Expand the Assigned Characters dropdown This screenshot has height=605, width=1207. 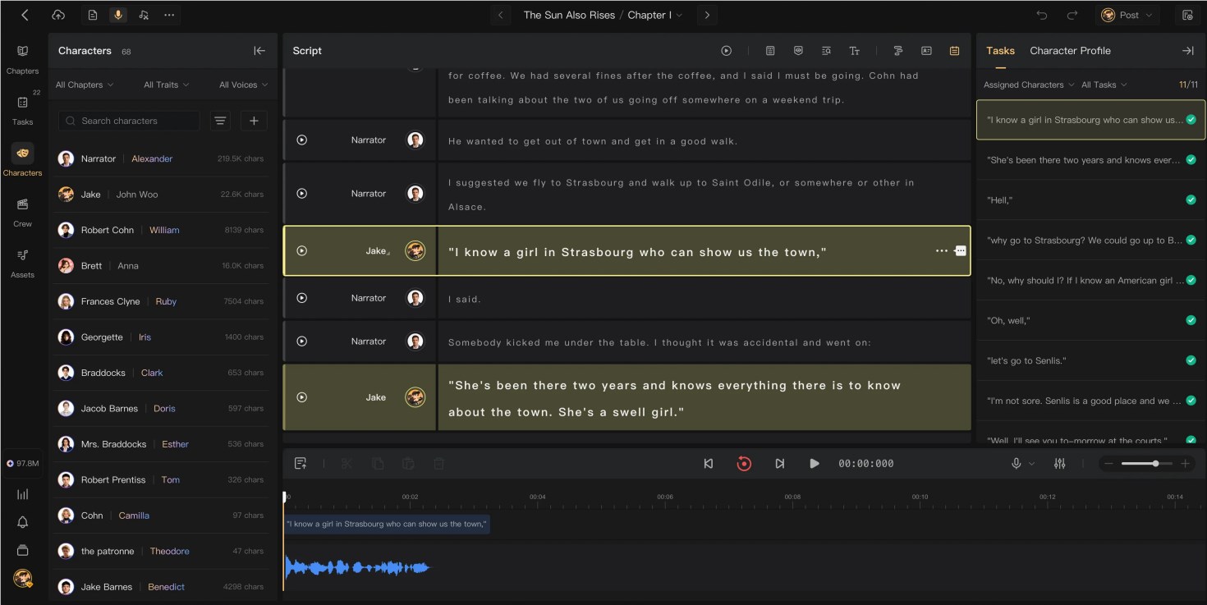pyautogui.click(x=1029, y=85)
